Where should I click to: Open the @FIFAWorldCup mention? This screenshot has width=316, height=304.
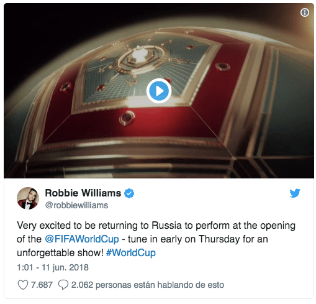point(82,239)
